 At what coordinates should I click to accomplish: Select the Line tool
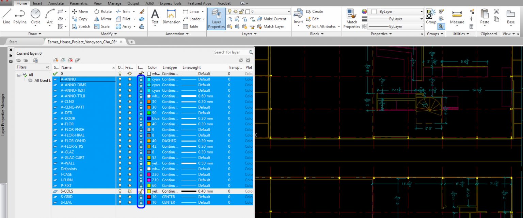click(x=6, y=16)
